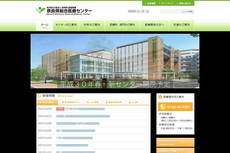Select the ホーム navigation item
Viewport: 230px width, 153px height.
click(x=44, y=26)
